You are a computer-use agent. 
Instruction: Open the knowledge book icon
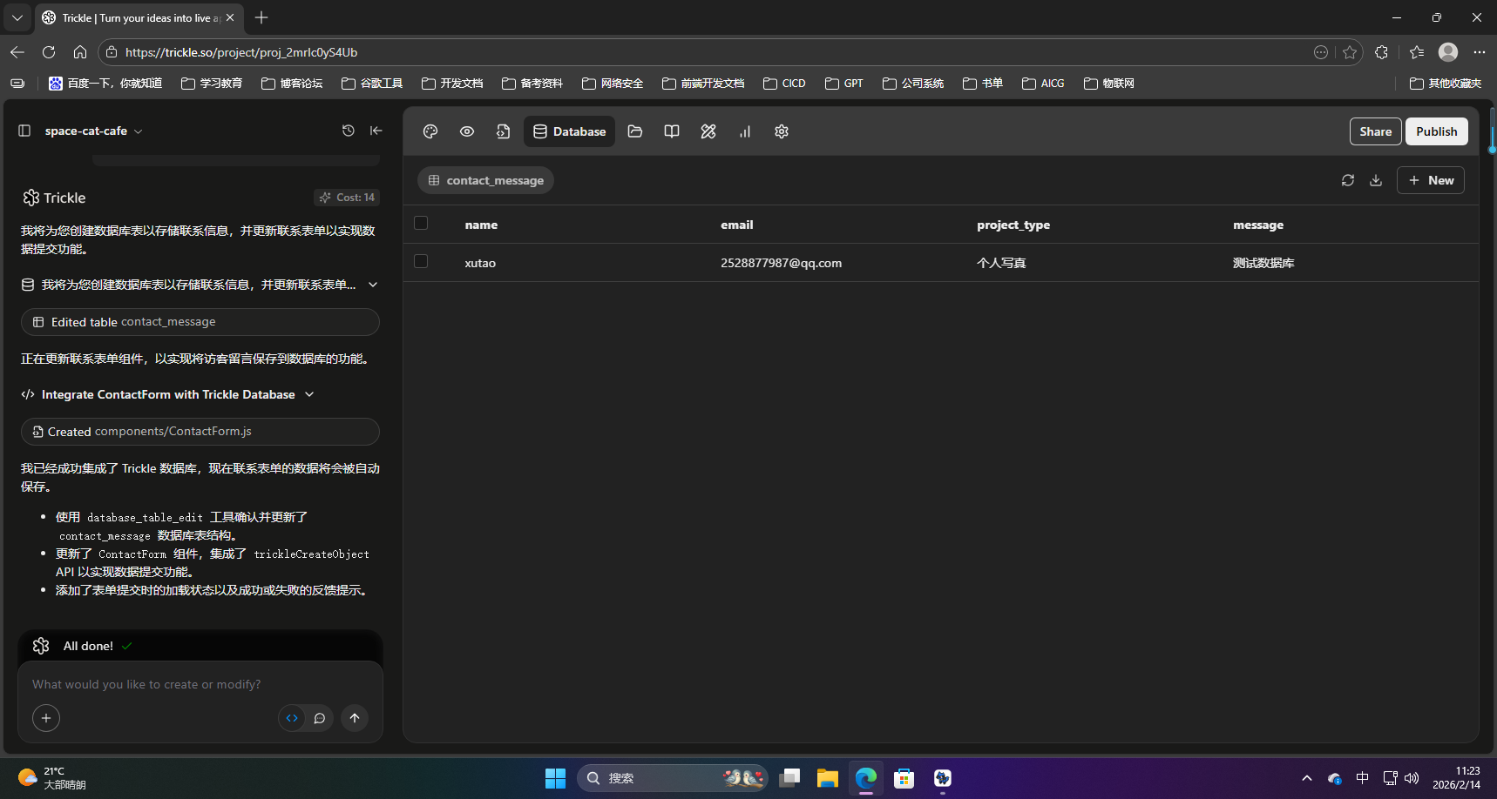(x=672, y=131)
